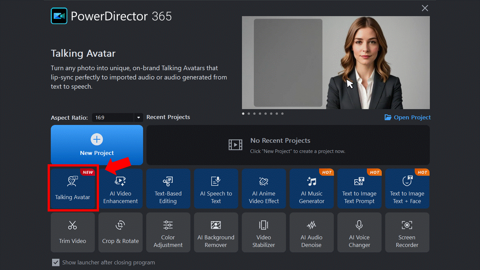
Task: Select the fourth carousel page dot
Action: [260, 113]
